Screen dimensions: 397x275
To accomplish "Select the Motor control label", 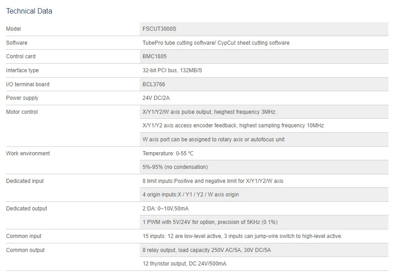I will coord(22,112).
